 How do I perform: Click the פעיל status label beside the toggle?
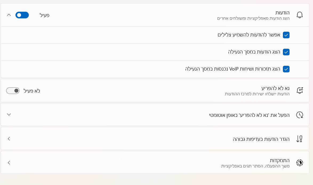[45, 15]
